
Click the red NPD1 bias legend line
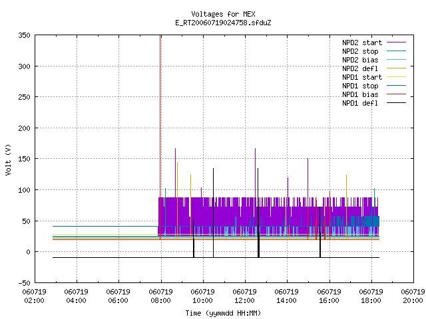tap(397, 94)
